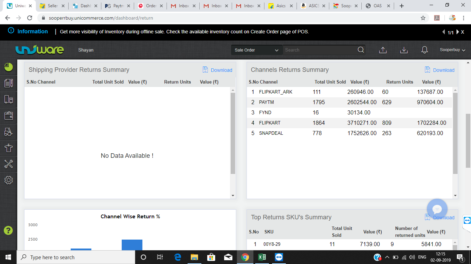Viewport: 471px width, 264px height.
Task: Open the shipping truck sidebar icon
Action: (x=9, y=99)
